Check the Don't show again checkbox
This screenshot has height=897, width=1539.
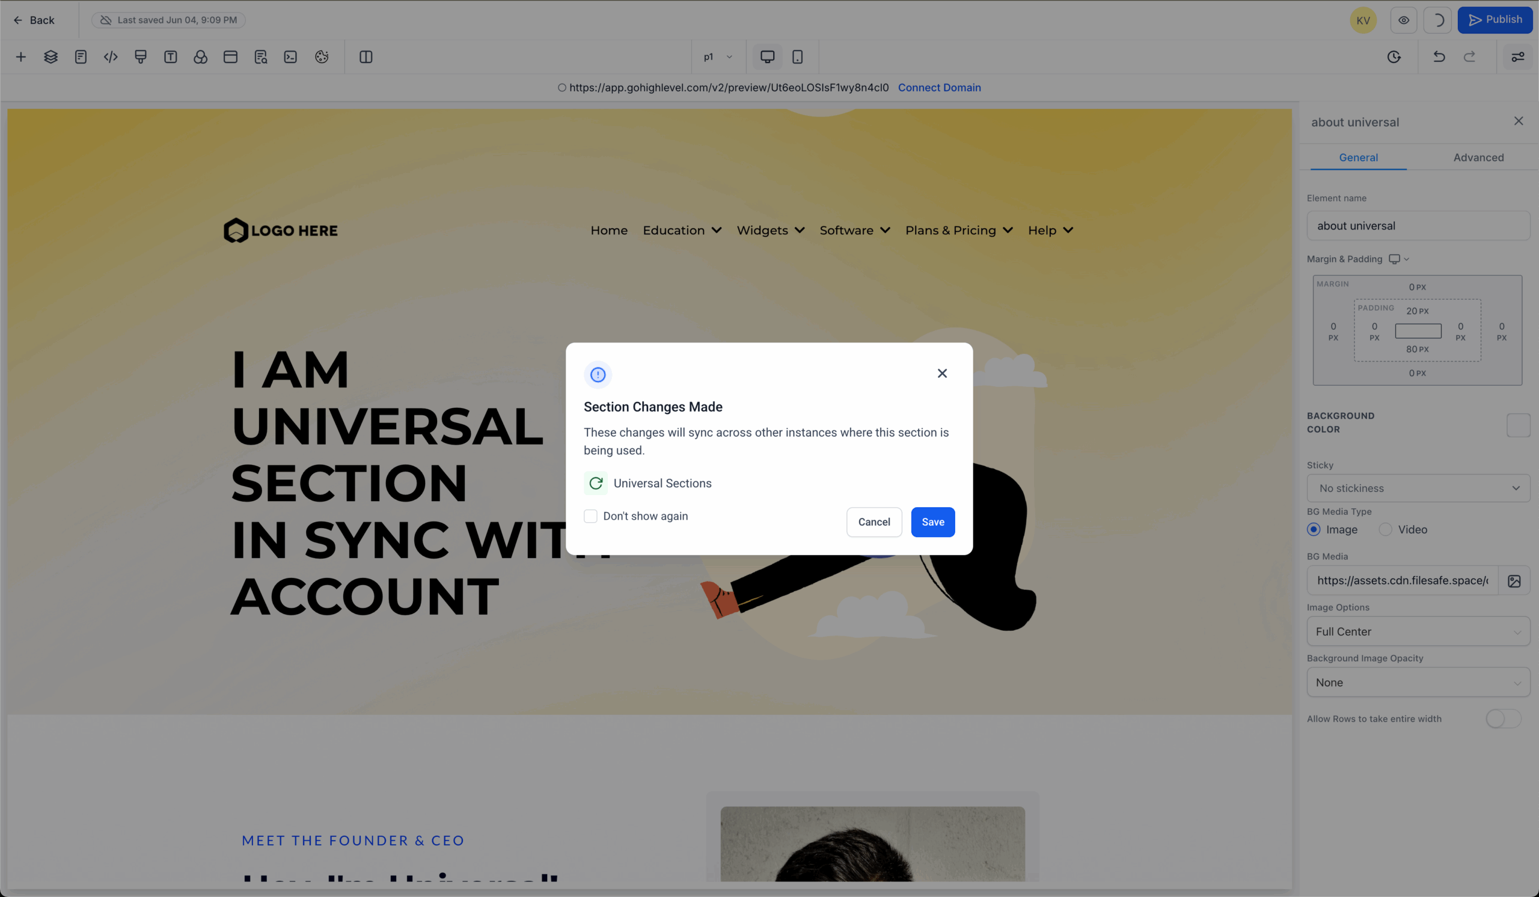point(590,516)
